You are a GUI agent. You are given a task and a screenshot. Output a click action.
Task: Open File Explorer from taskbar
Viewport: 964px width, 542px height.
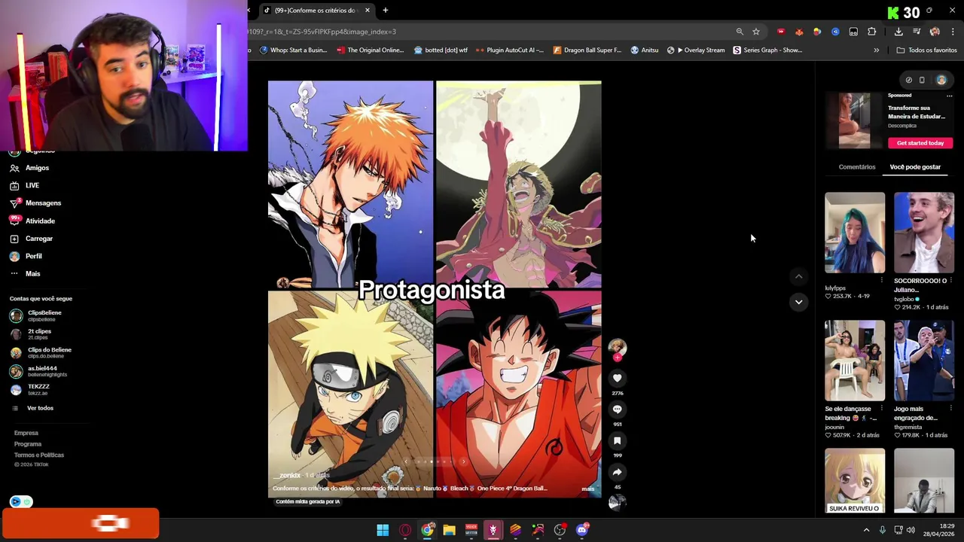click(449, 530)
